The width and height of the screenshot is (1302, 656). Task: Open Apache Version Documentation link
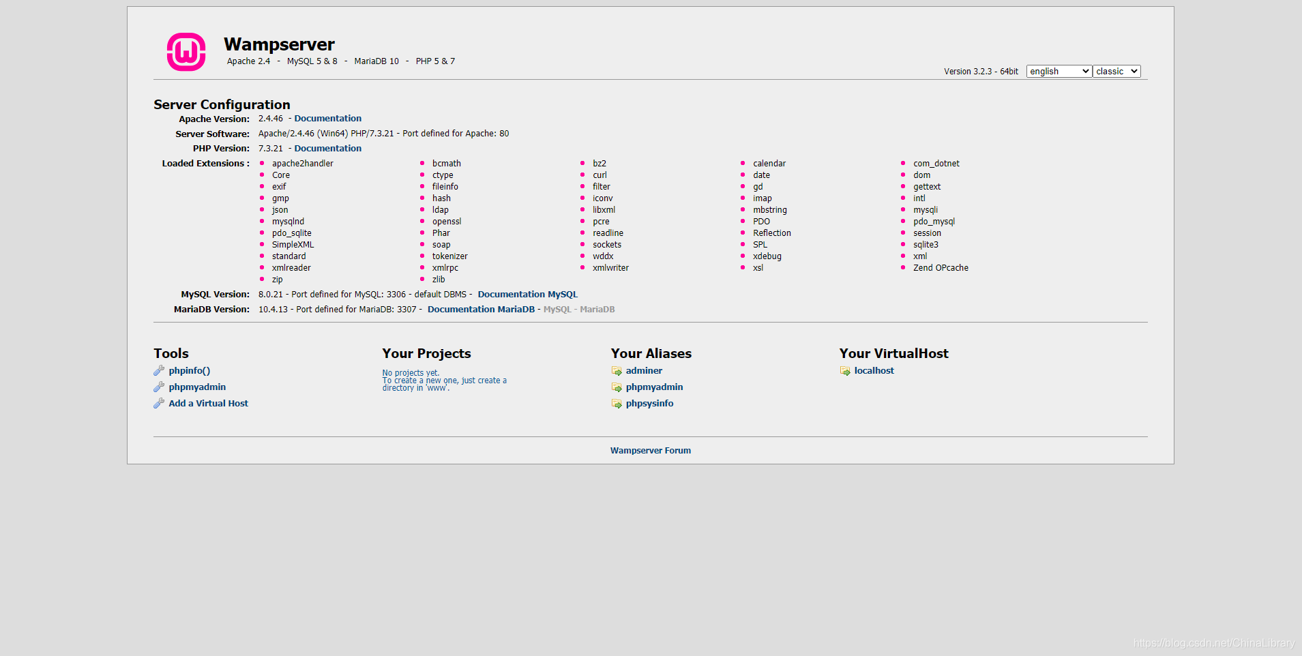click(328, 119)
